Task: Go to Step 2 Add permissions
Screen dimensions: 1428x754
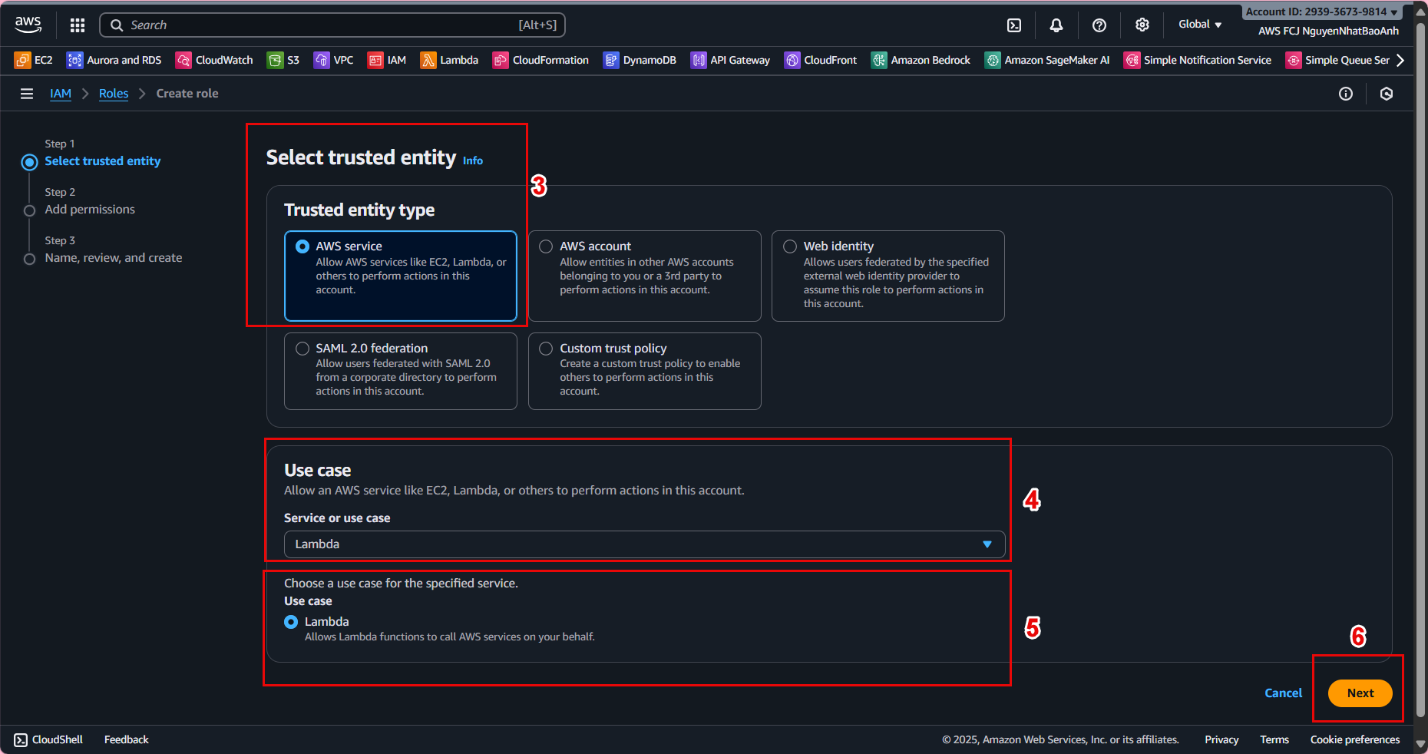Action: tap(90, 210)
